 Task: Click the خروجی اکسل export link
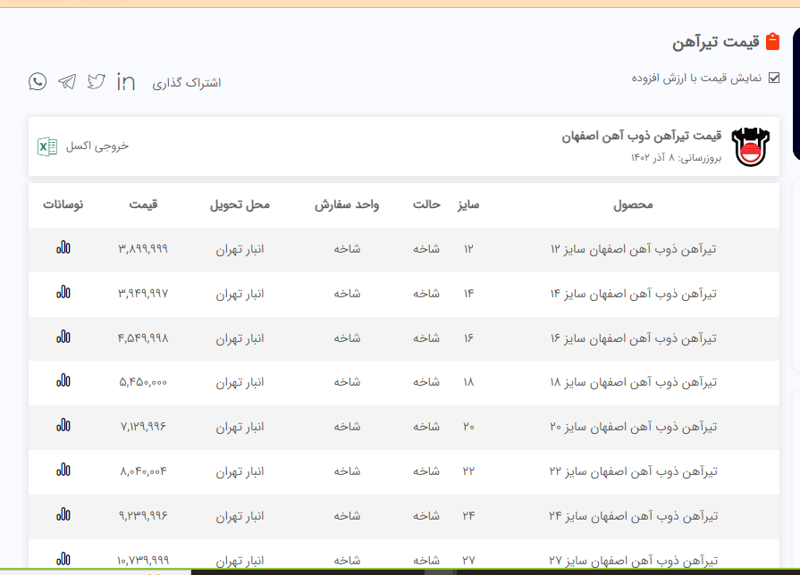[97, 146]
